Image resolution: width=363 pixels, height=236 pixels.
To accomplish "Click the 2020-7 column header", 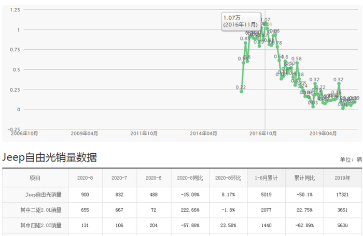I will click(x=119, y=178).
